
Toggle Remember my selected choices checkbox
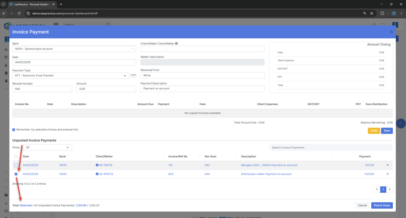pos(14,130)
